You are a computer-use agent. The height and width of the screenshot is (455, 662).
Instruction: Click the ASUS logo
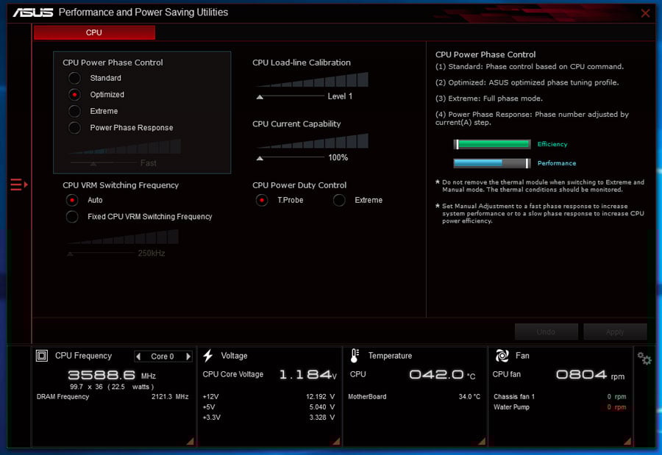tap(33, 12)
